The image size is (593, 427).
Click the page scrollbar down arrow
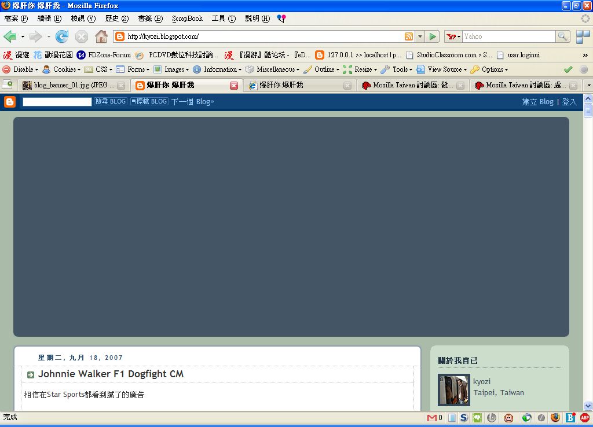588,406
